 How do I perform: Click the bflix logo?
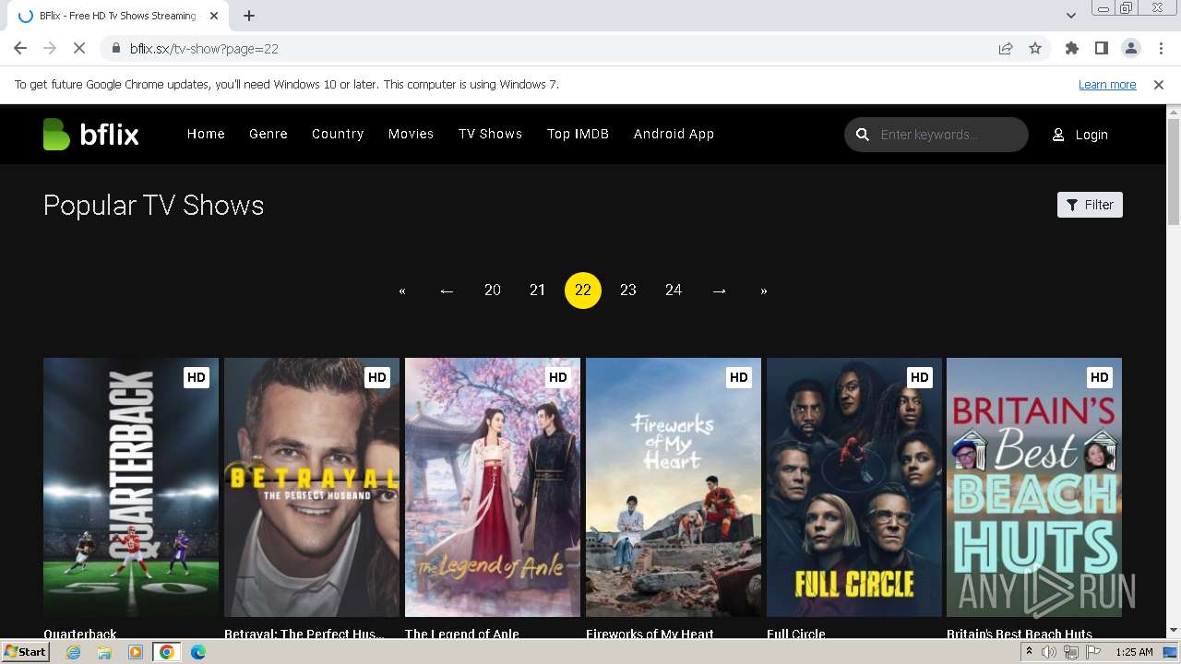coord(90,135)
